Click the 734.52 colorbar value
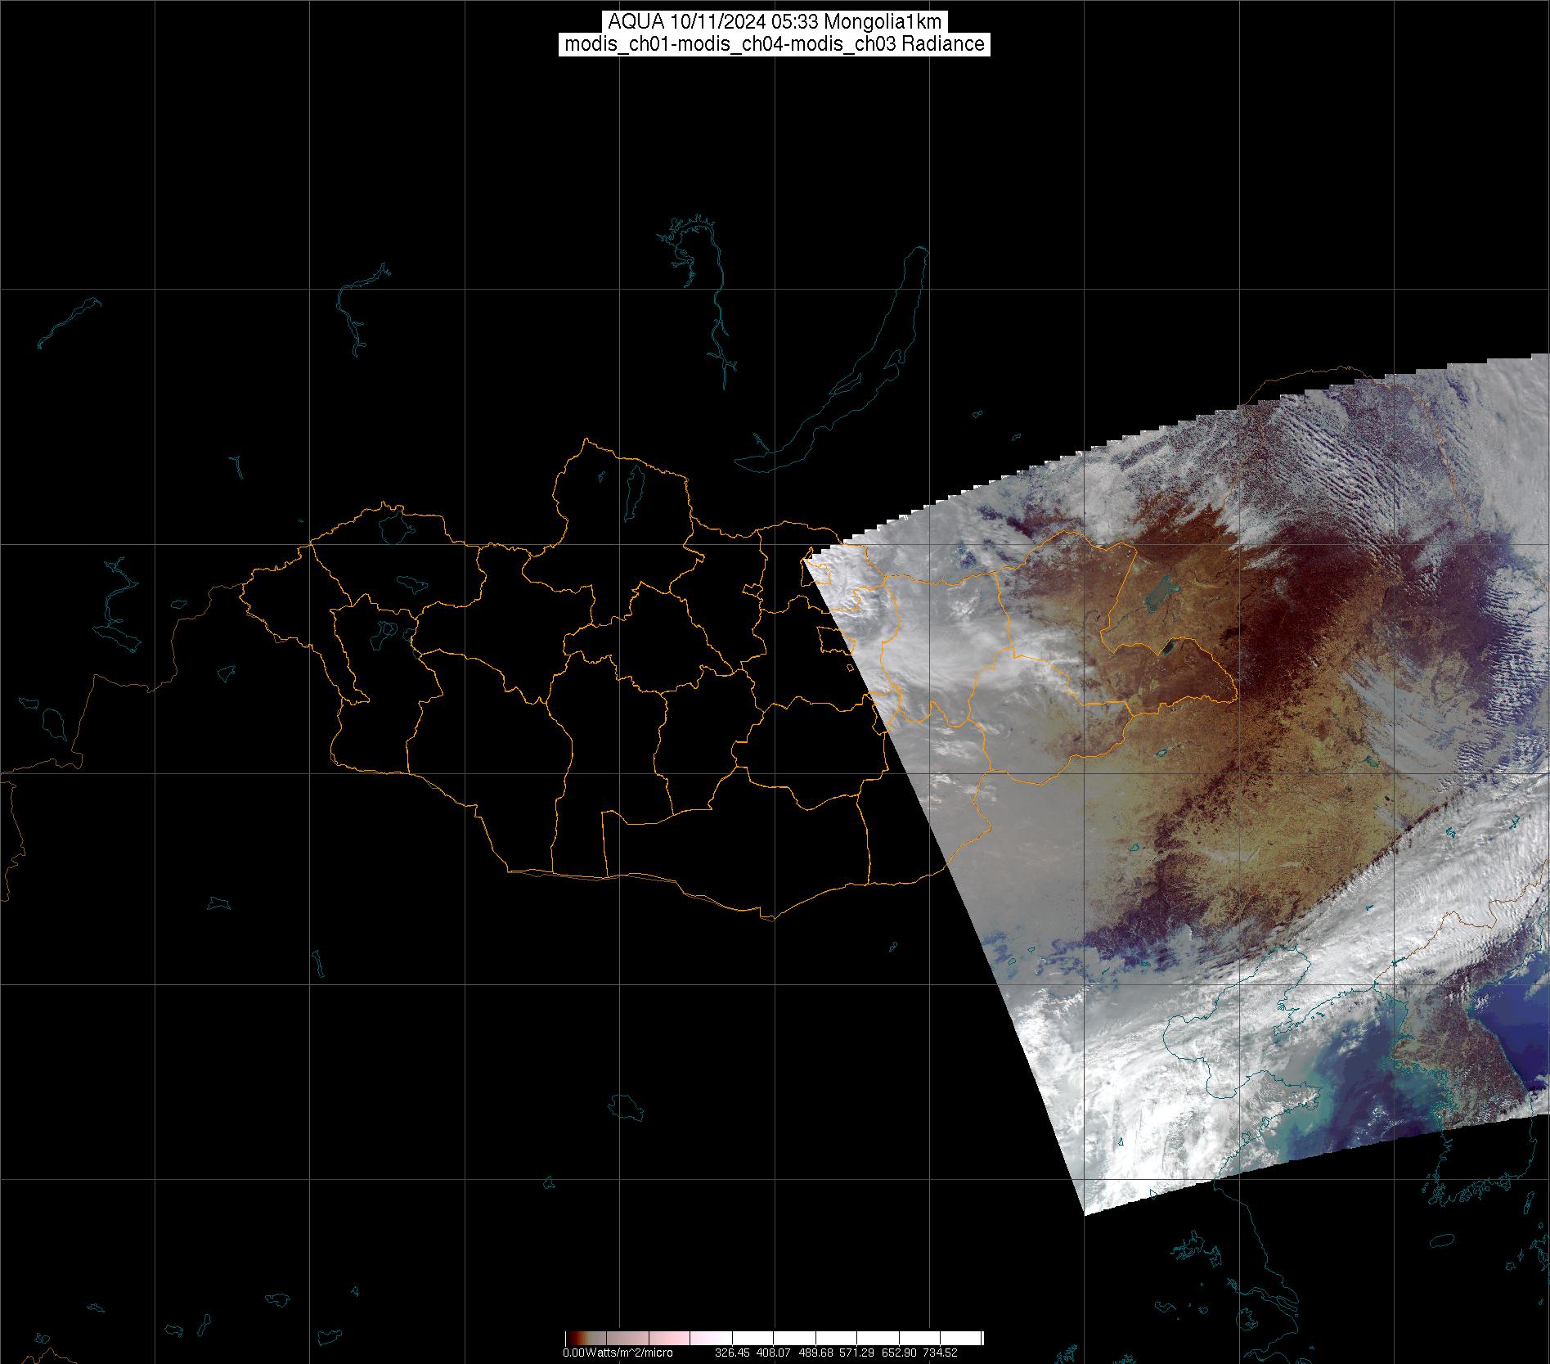The height and width of the screenshot is (1364, 1550). tap(940, 1353)
